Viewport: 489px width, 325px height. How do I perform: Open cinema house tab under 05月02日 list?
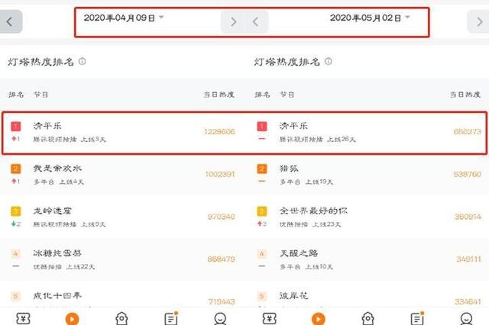coord(368,318)
